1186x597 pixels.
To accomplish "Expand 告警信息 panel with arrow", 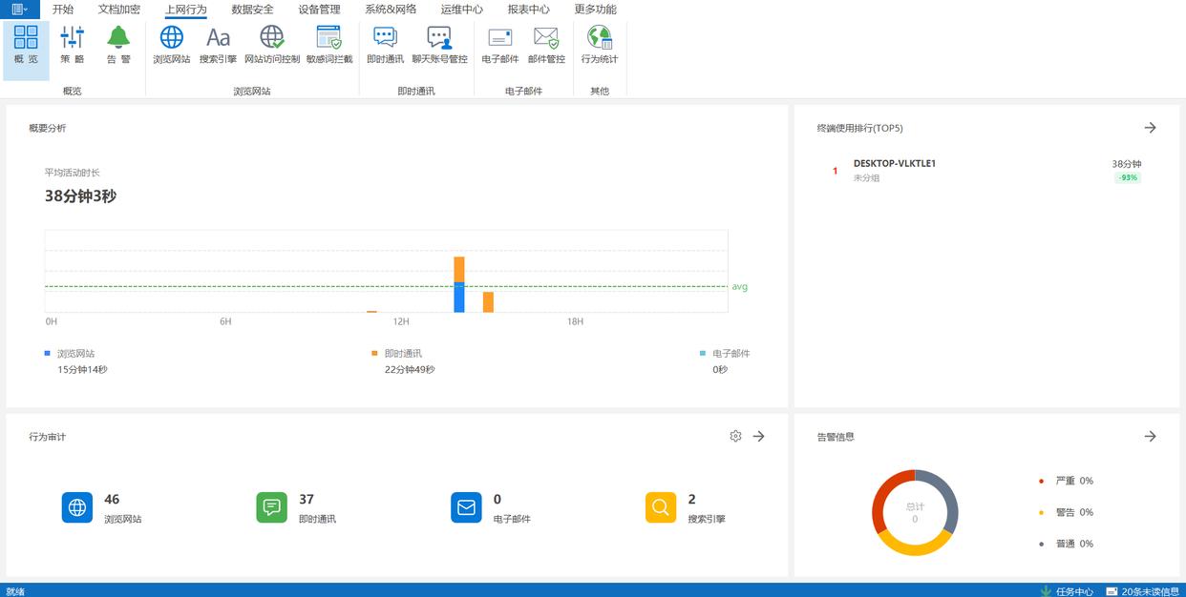I will click(x=1150, y=436).
